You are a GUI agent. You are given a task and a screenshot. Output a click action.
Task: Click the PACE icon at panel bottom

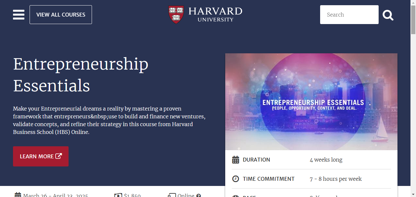pyautogui.click(x=236, y=196)
